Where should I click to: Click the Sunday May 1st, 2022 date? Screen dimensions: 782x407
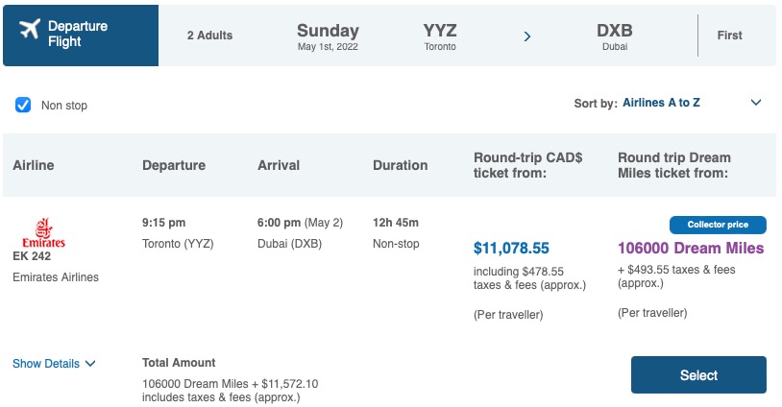pos(328,36)
